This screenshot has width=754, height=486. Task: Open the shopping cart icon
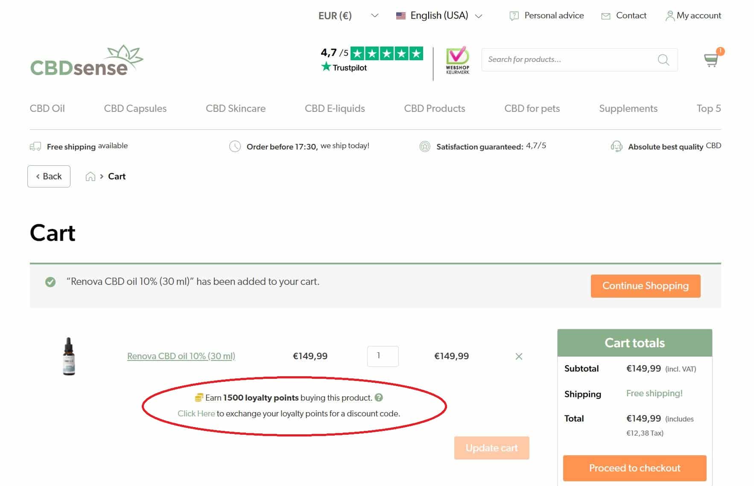(711, 59)
